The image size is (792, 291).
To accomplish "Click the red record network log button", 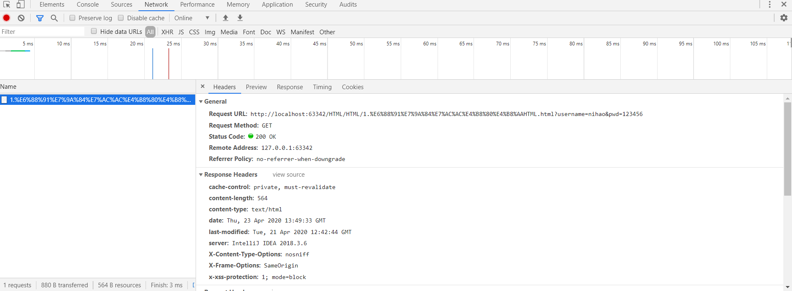I will [7, 18].
